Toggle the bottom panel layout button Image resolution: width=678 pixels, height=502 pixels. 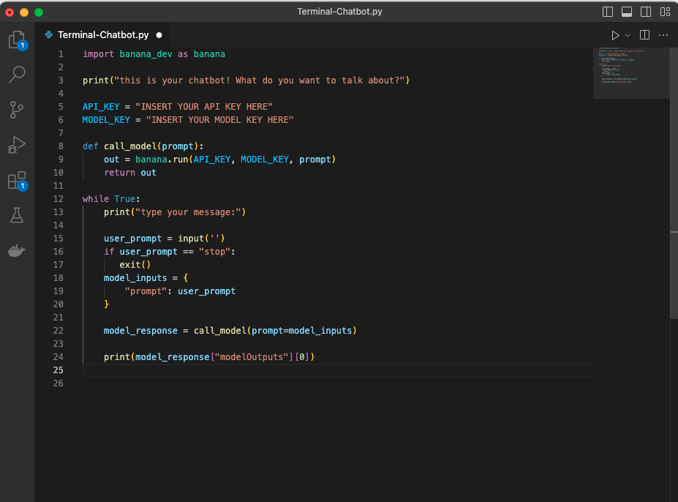[x=627, y=12]
